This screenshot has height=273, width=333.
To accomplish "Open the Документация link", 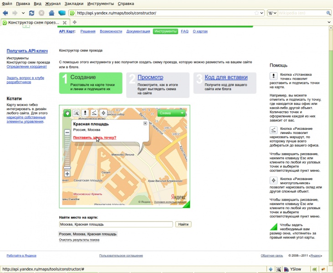I will click(x=138, y=31).
